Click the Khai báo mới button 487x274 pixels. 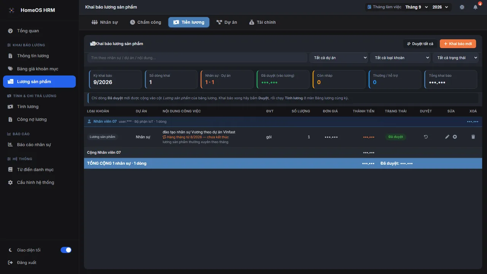click(x=458, y=44)
